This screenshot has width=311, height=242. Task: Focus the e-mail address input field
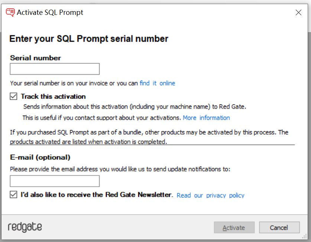click(55, 181)
